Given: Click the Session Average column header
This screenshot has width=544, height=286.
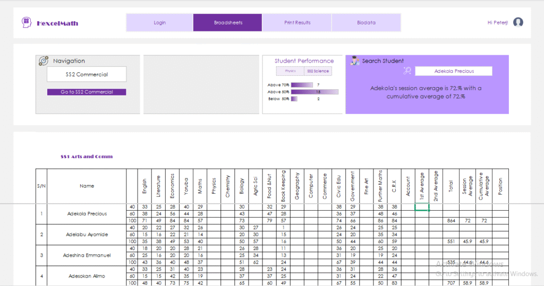Looking at the screenshot, I should coord(467,186).
